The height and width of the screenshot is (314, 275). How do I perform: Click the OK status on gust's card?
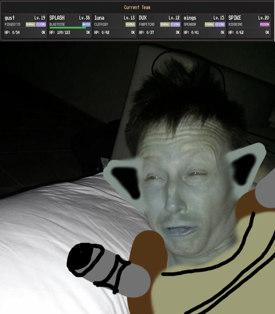click(44, 32)
